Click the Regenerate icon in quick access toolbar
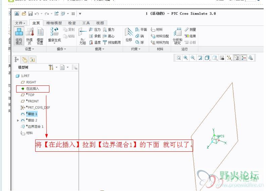 [x=56, y=13]
